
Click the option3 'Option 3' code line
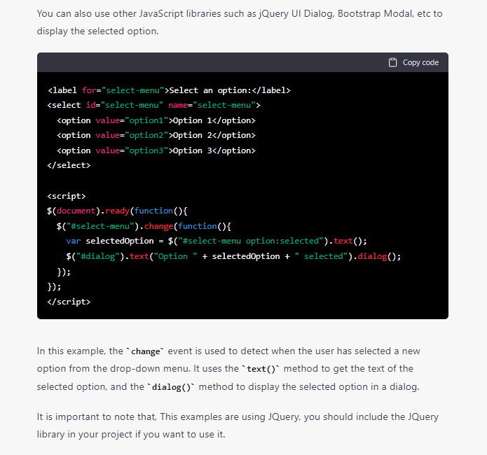tap(156, 150)
